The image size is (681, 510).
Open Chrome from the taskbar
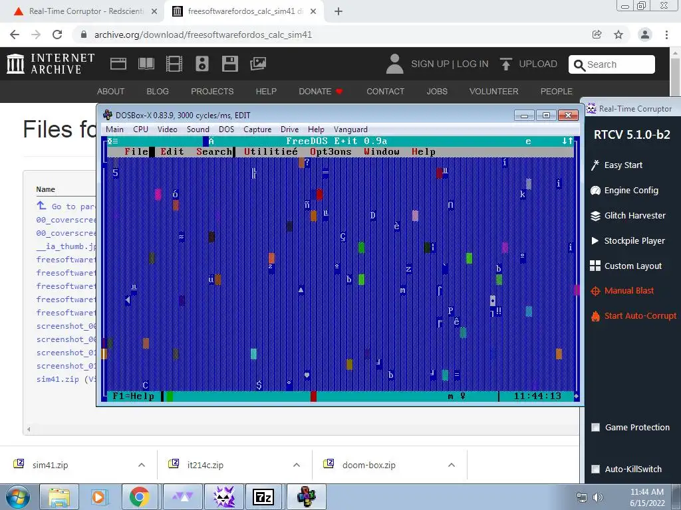pos(138,497)
